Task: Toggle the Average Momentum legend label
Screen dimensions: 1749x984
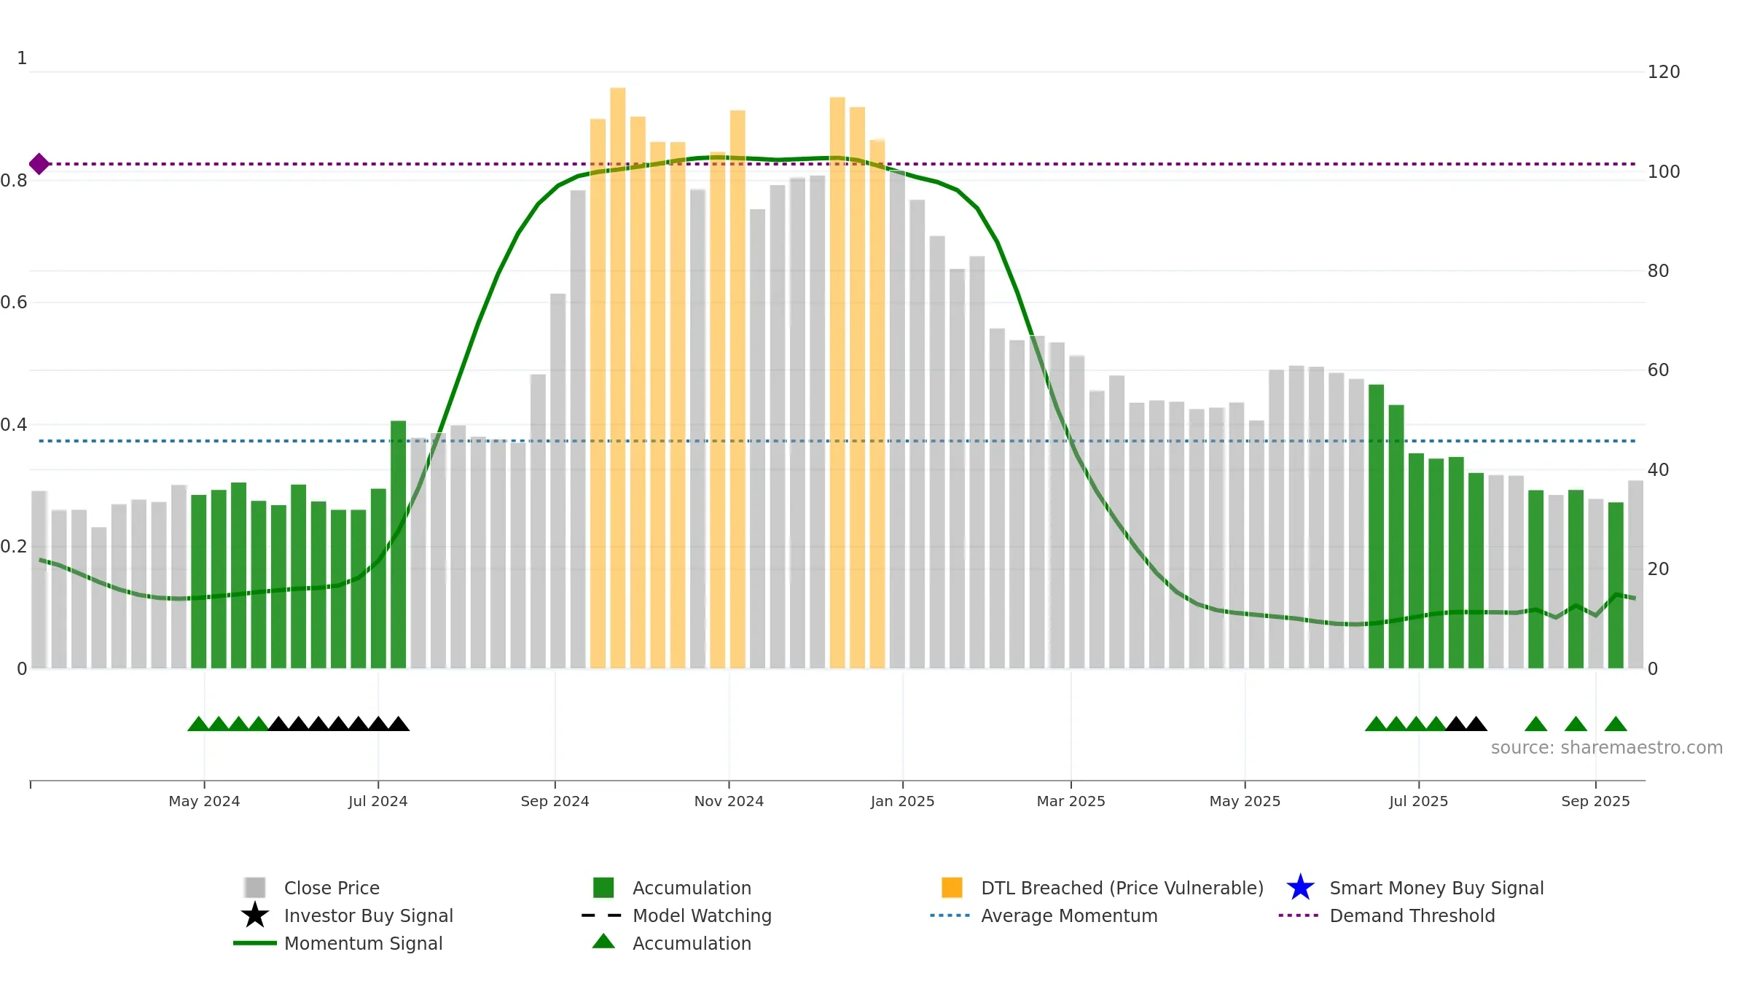Action: tap(1069, 915)
